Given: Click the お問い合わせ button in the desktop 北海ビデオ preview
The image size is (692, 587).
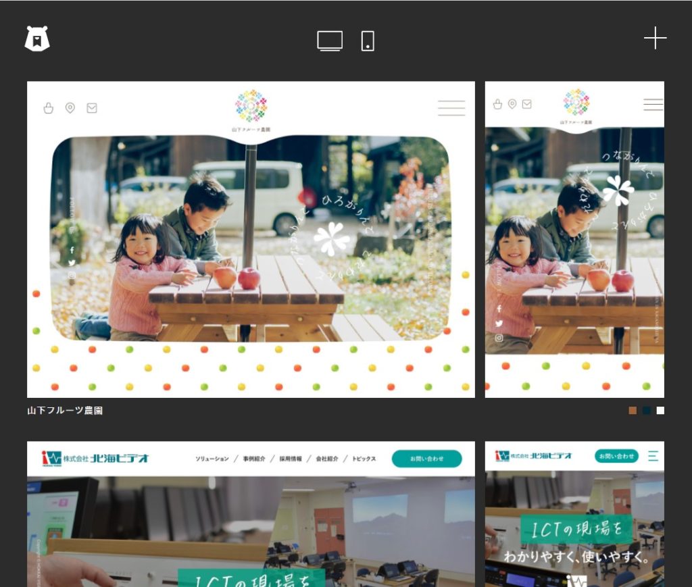Looking at the screenshot, I should point(426,459).
